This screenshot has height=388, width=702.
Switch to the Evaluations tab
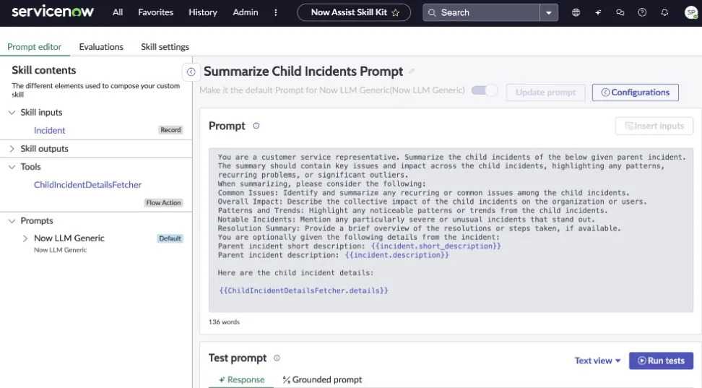pyautogui.click(x=101, y=47)
